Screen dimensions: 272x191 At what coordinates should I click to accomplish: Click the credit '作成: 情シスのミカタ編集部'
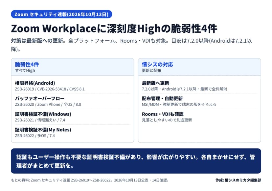click(x=238, y=180)
